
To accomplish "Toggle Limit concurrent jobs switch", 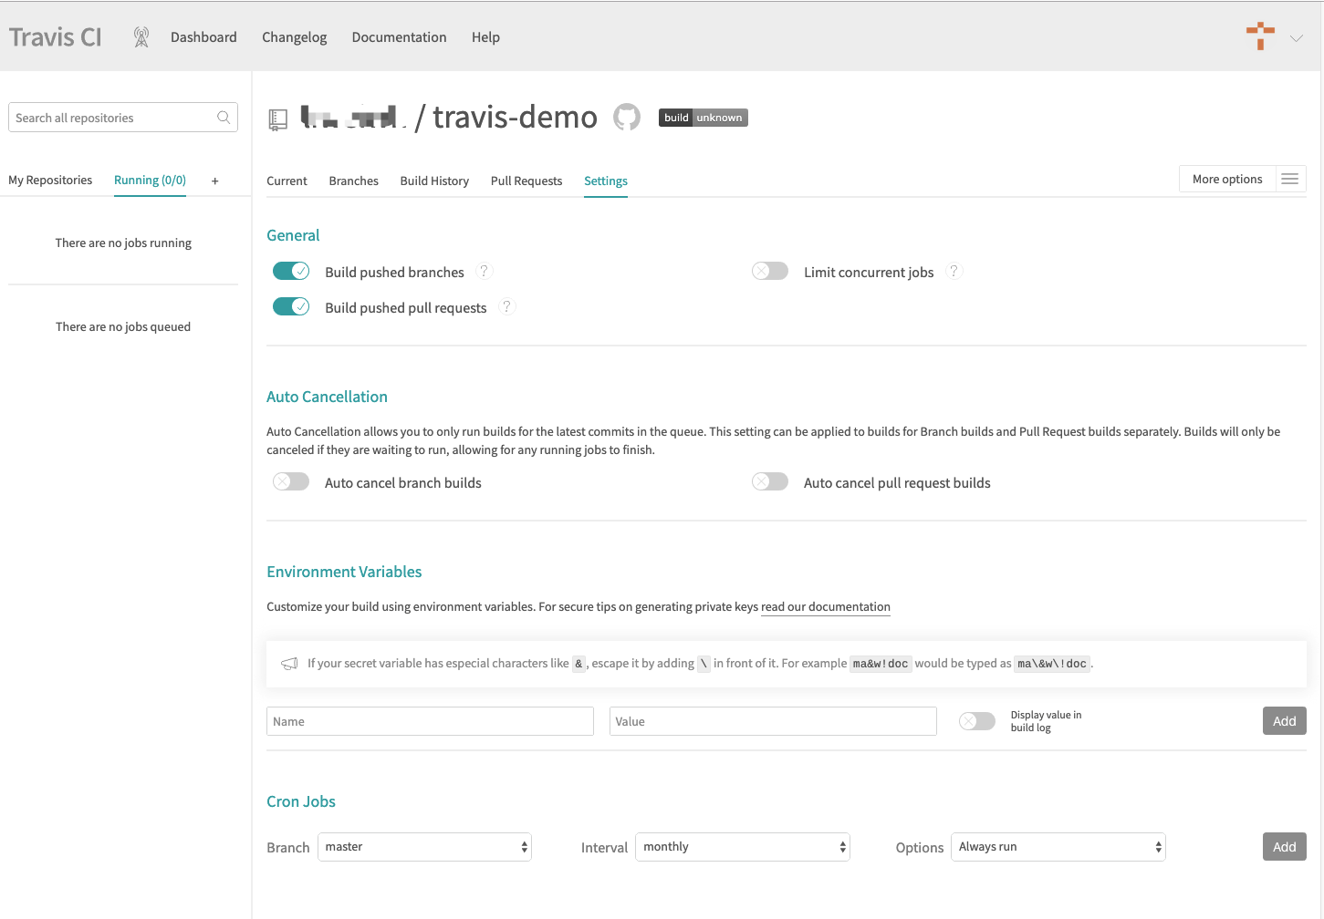I will pyautogui.click(x=769, y=271).
